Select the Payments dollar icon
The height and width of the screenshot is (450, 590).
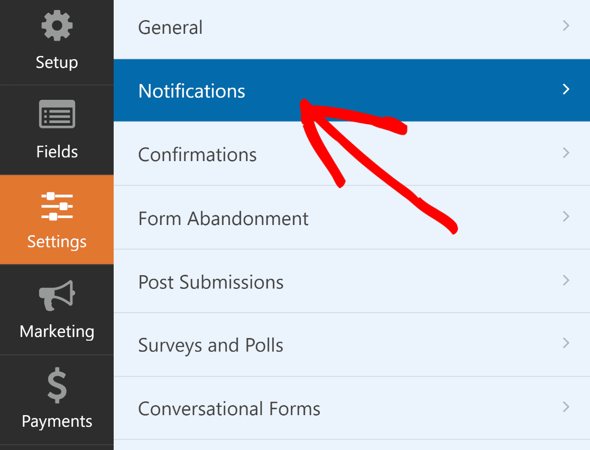pos(57,385)
